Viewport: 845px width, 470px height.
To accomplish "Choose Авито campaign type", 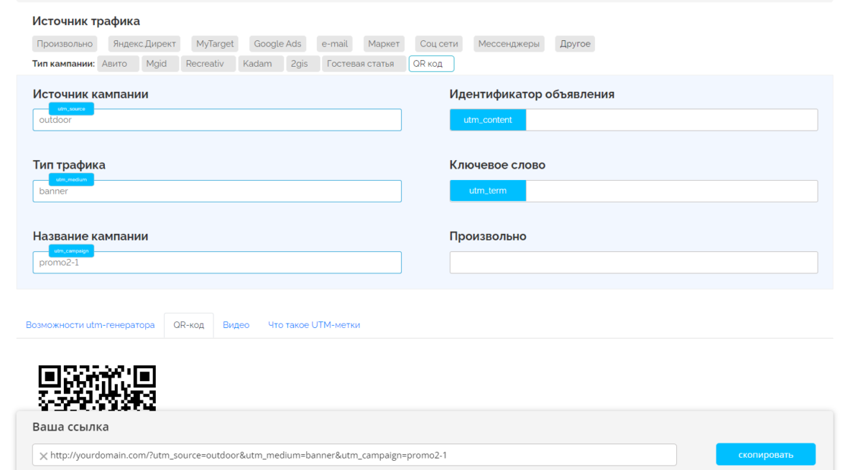I will [115, 64].
